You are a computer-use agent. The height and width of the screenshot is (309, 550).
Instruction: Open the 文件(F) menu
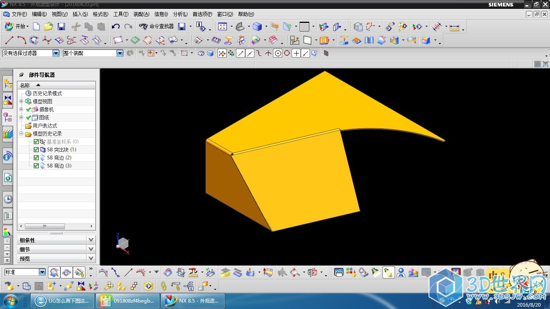click(19, 14)
